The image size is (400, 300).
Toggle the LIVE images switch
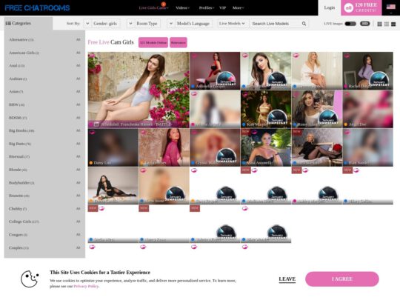tap(350, 24)
